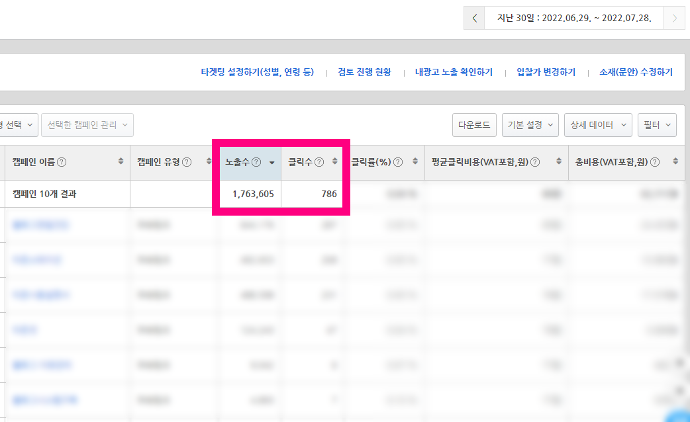Sort by 클릭수 column arrows
The width and height of the screenshot is (690, 422).
(x=335, y=161)
